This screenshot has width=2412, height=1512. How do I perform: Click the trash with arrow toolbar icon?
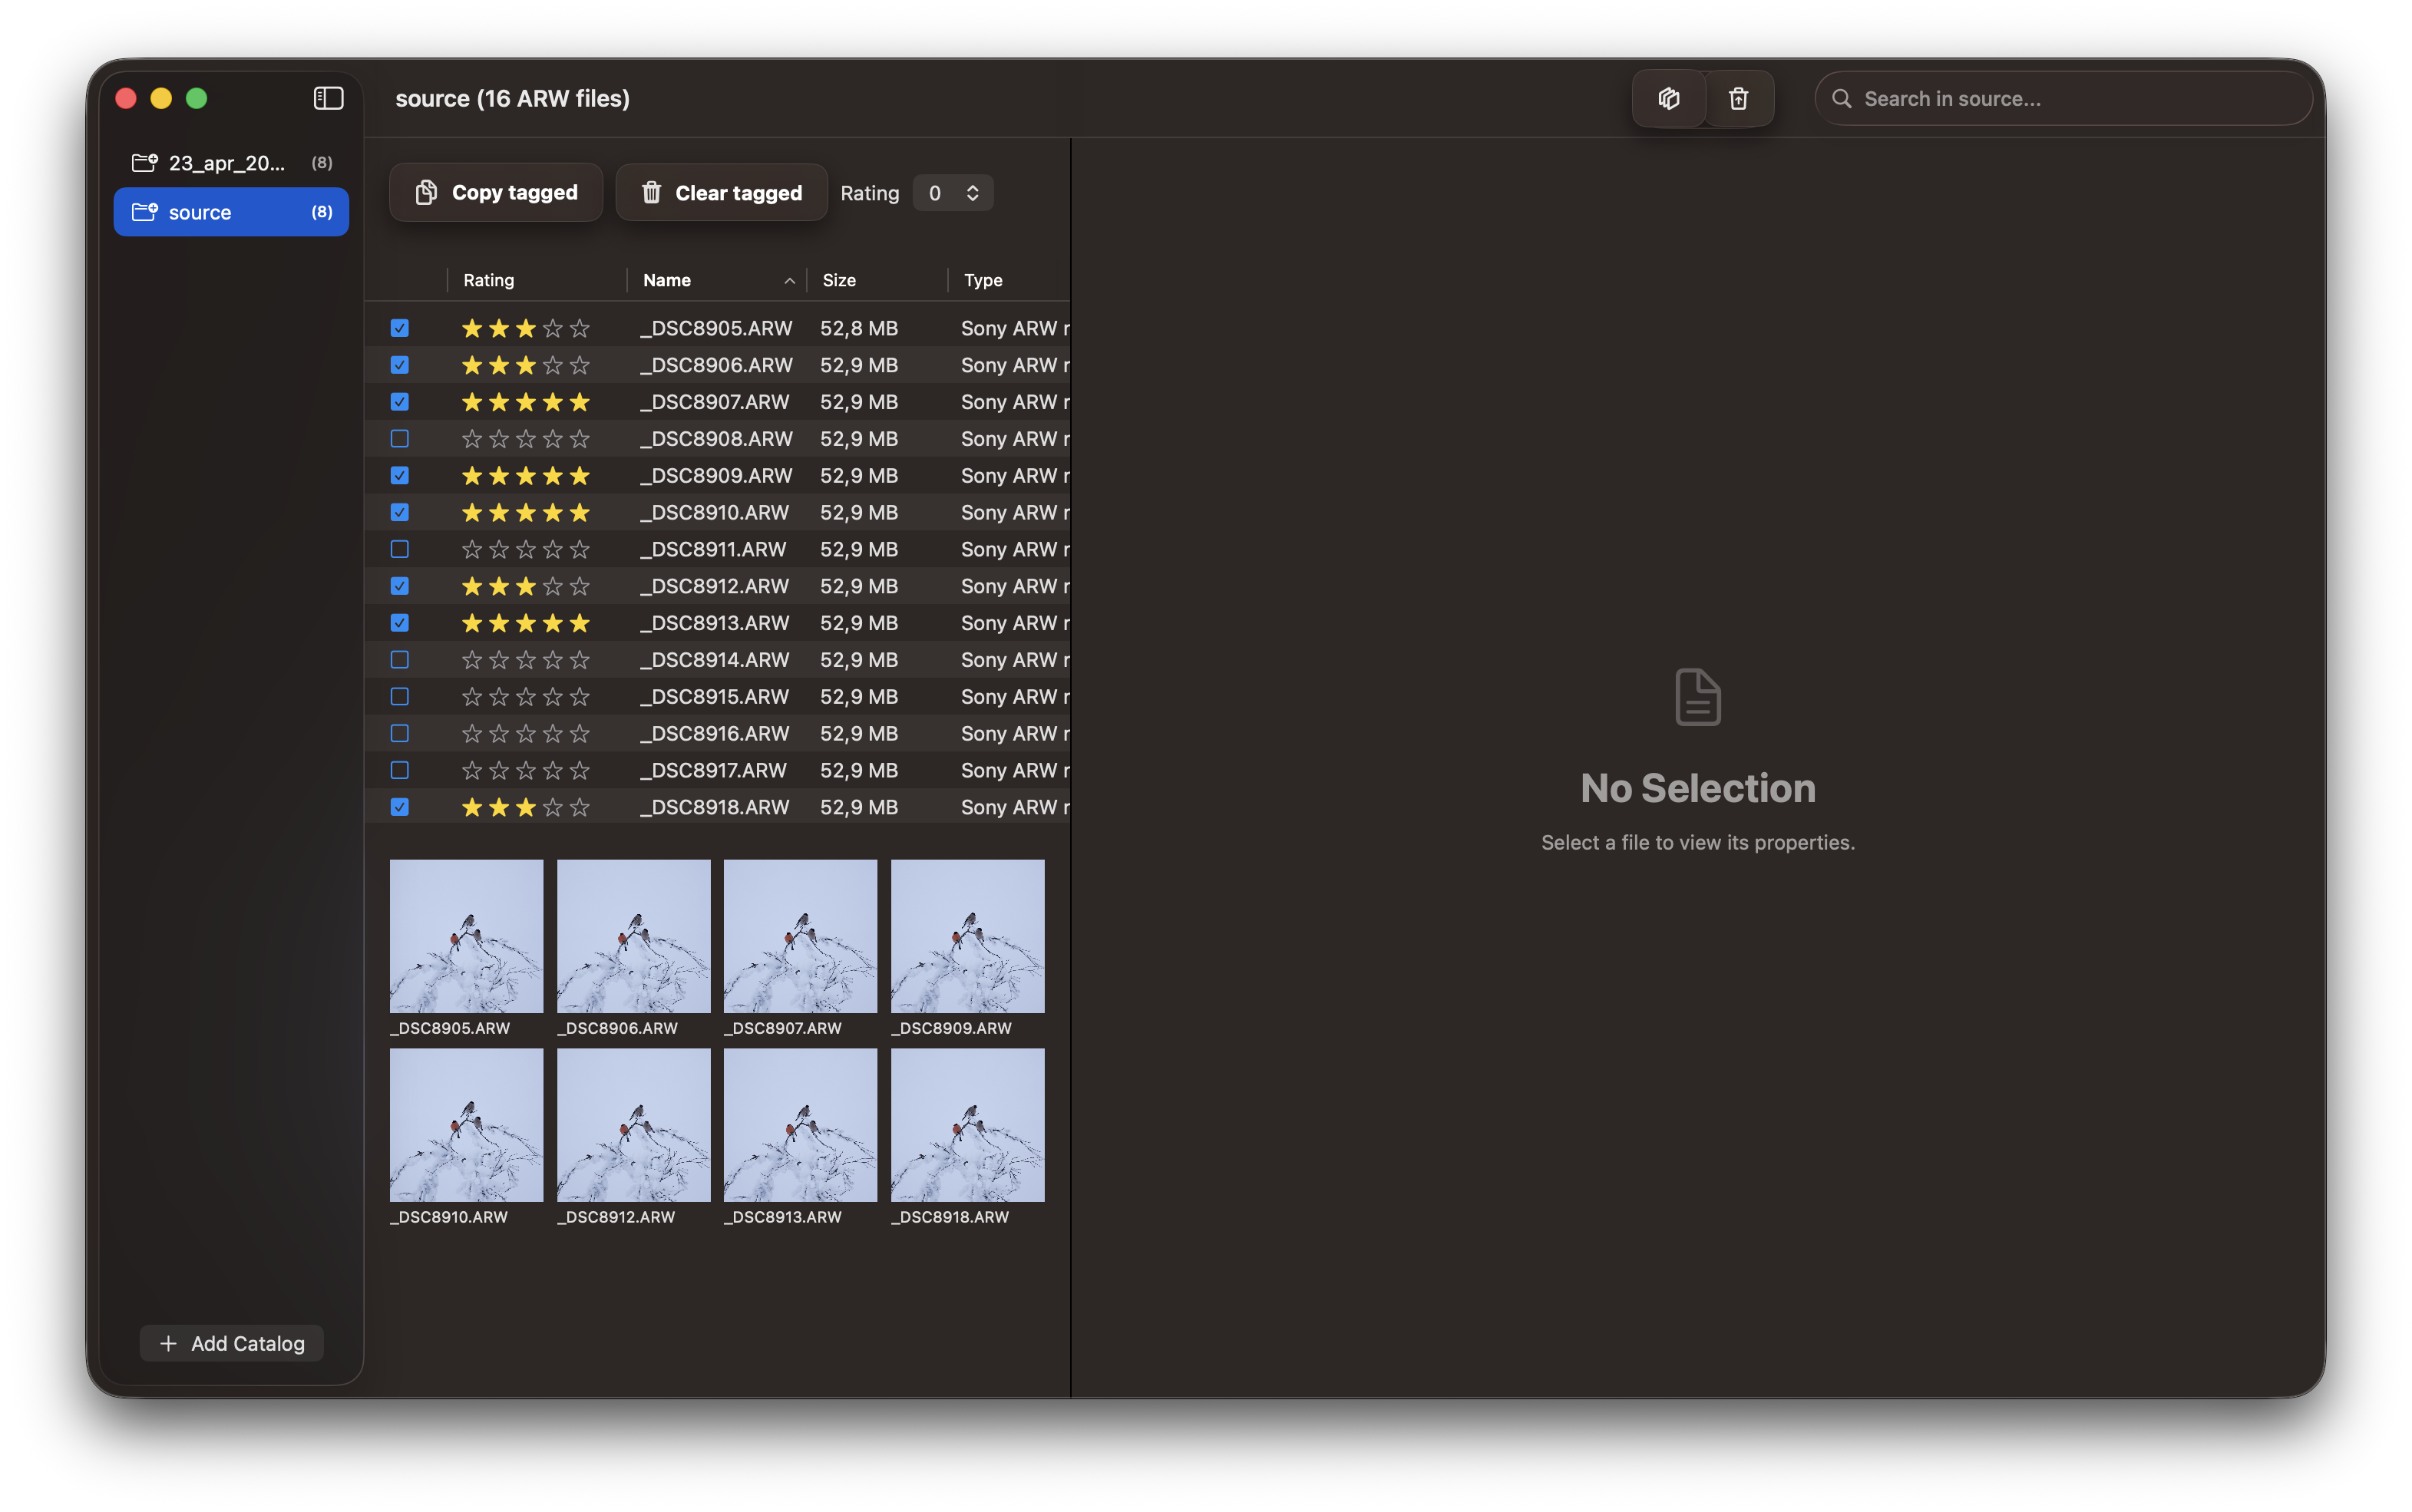coord(1738,98)
